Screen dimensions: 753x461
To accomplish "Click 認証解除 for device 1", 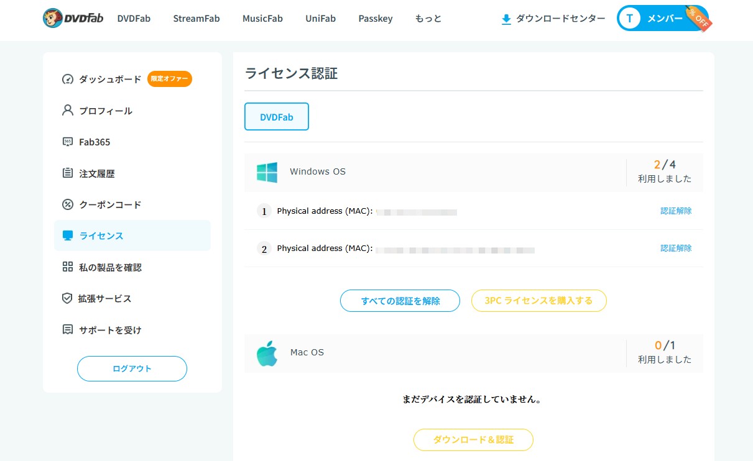I will pyautogui.click(x=676, y=211).
